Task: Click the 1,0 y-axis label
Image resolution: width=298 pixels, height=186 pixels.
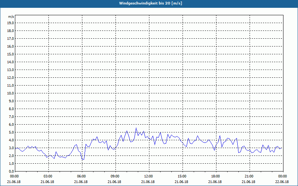Action: (11, 163)
